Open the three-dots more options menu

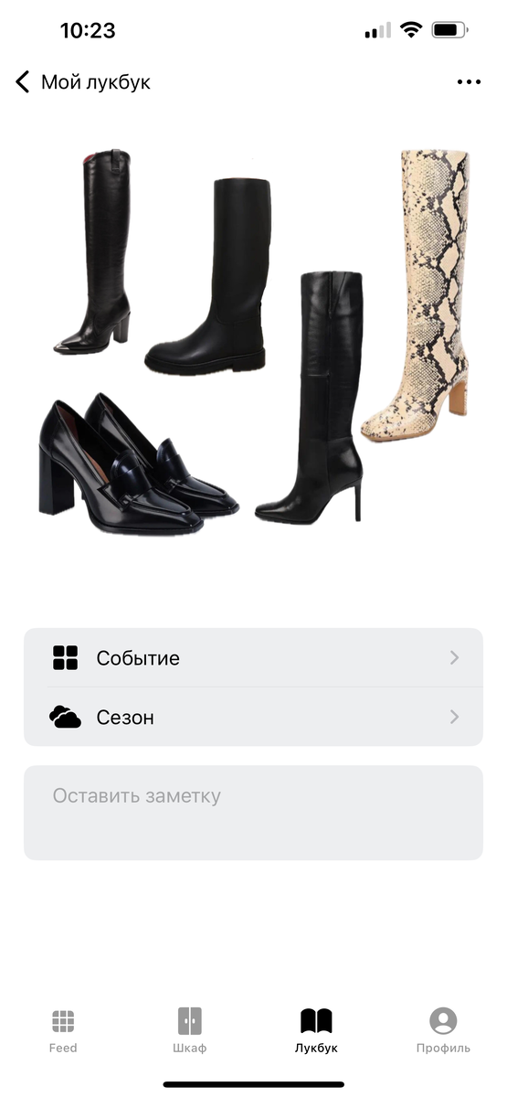tap(469, 82)
